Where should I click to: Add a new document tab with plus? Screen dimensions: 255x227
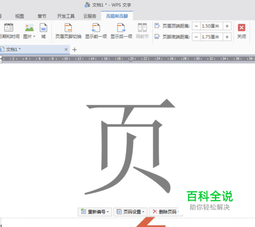click(74, 49)
